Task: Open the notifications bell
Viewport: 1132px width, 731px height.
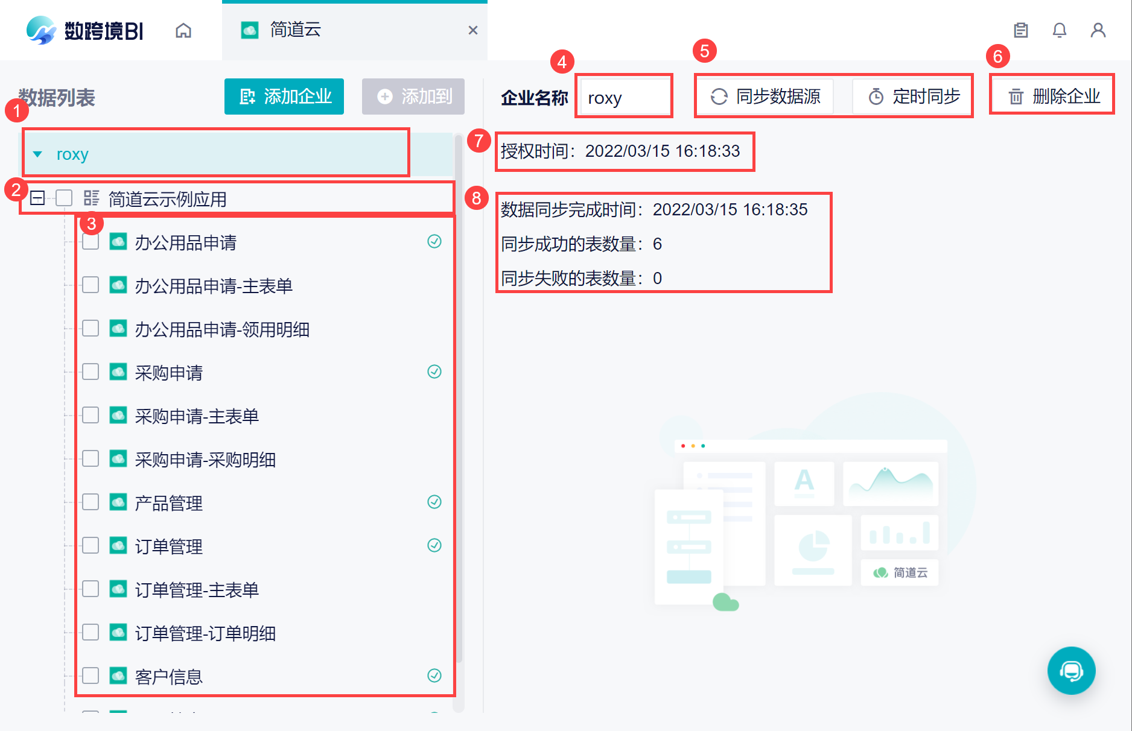Action: click(1060, 30)
